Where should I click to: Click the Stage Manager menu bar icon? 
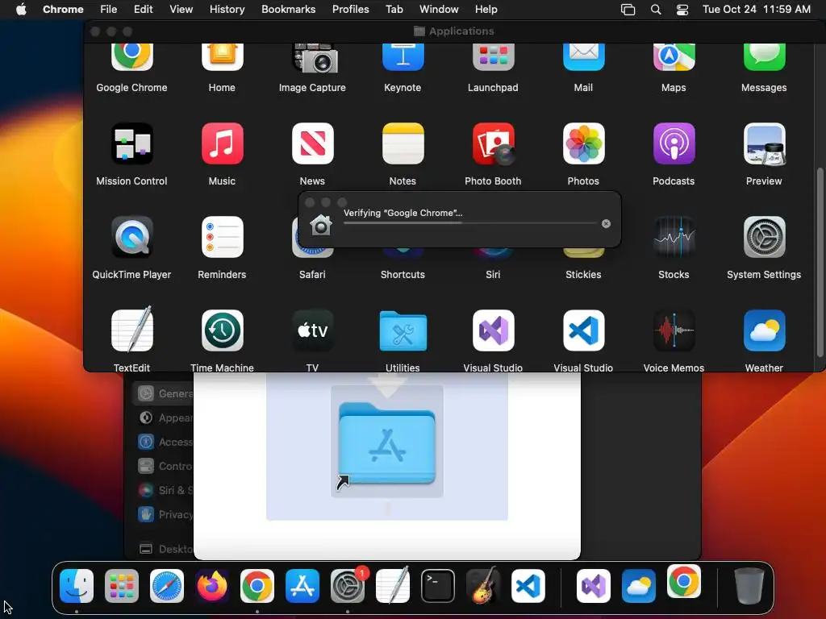(x=628, y=9)
